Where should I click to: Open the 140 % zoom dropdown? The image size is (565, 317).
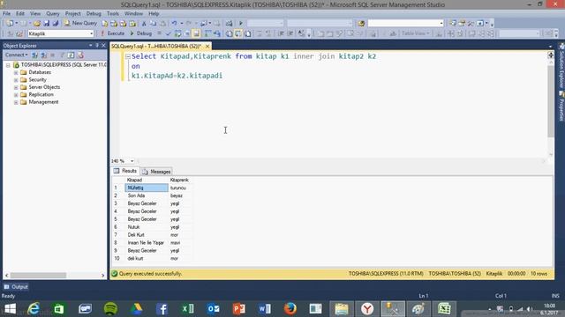(132, 161)
